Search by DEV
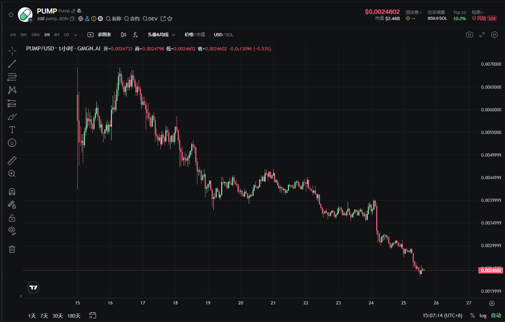This screenshot has width=505, height=322. point(150,19)
